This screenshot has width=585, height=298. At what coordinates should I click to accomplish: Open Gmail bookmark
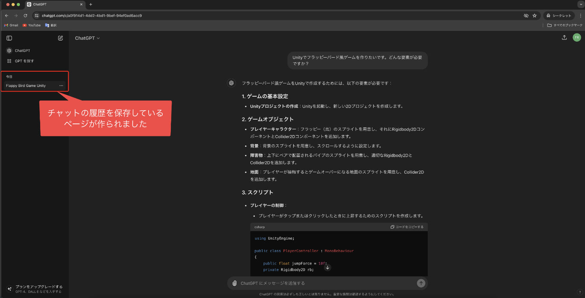11,25
